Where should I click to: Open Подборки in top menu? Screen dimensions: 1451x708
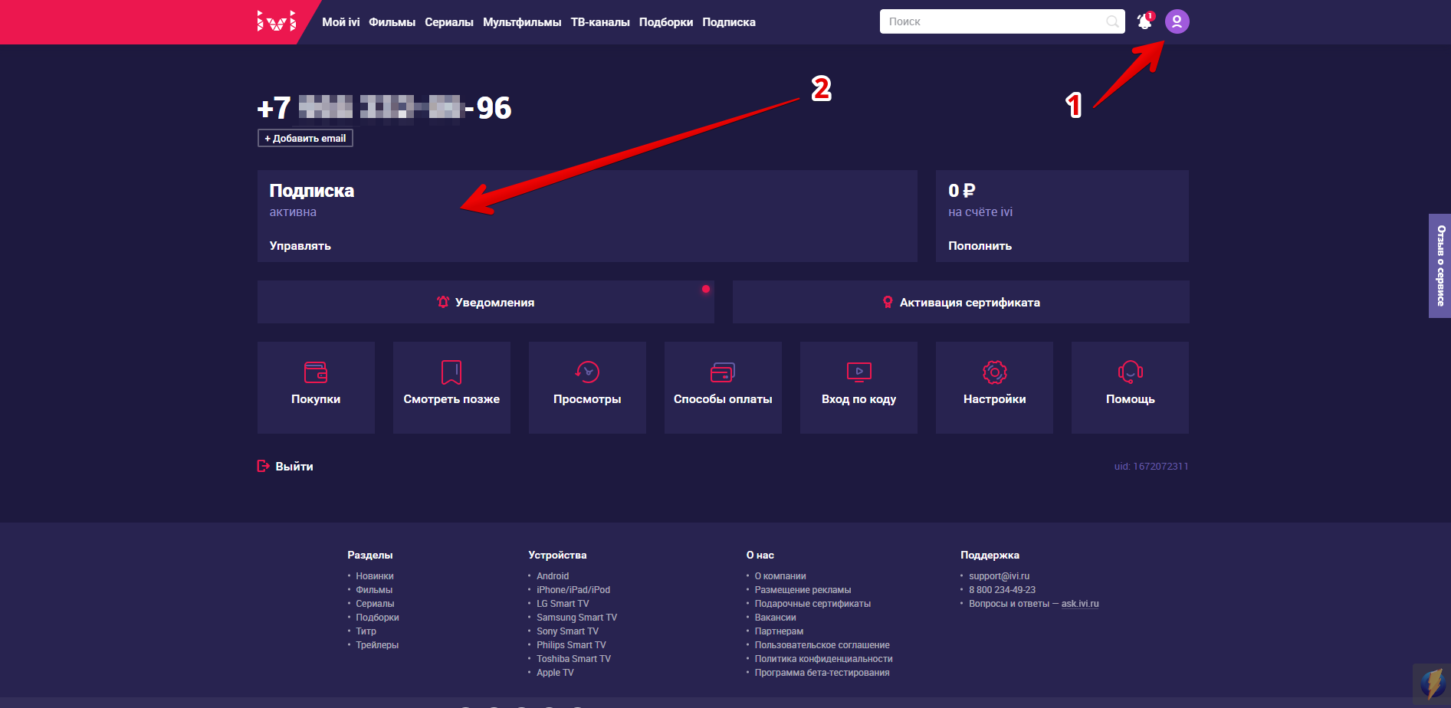(x=666, y=22)
